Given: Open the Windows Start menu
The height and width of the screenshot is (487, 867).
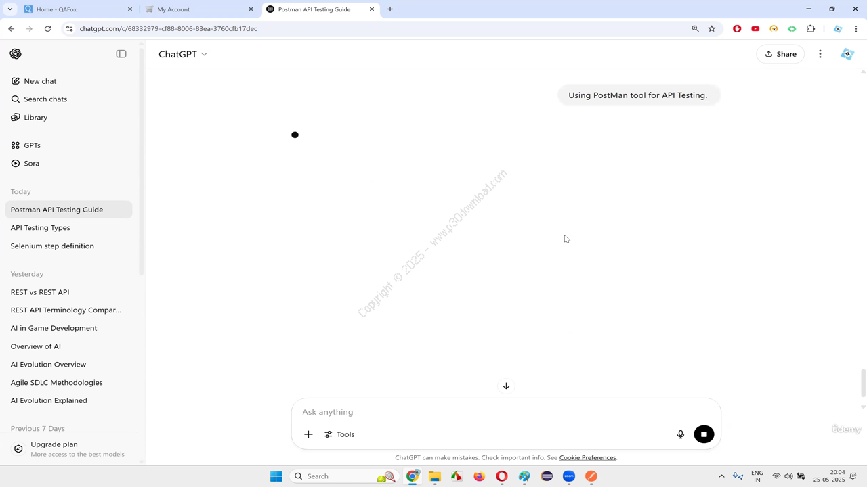Looking at the screenshot, I should pos(276,476).
